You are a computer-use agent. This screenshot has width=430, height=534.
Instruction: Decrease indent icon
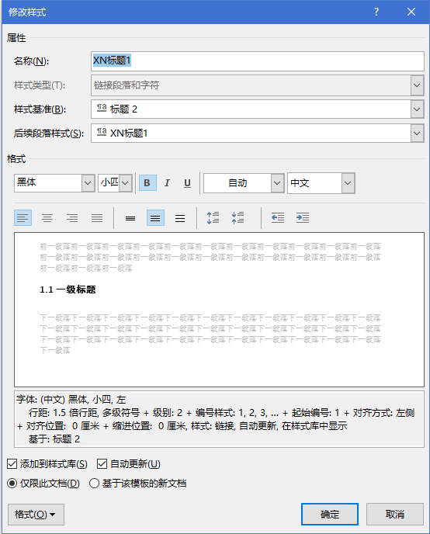coord(278,217)
